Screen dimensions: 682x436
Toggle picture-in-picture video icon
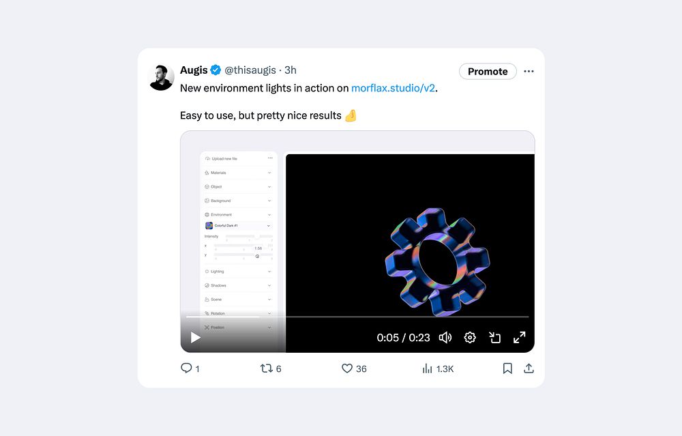click(x=494, y=337)
